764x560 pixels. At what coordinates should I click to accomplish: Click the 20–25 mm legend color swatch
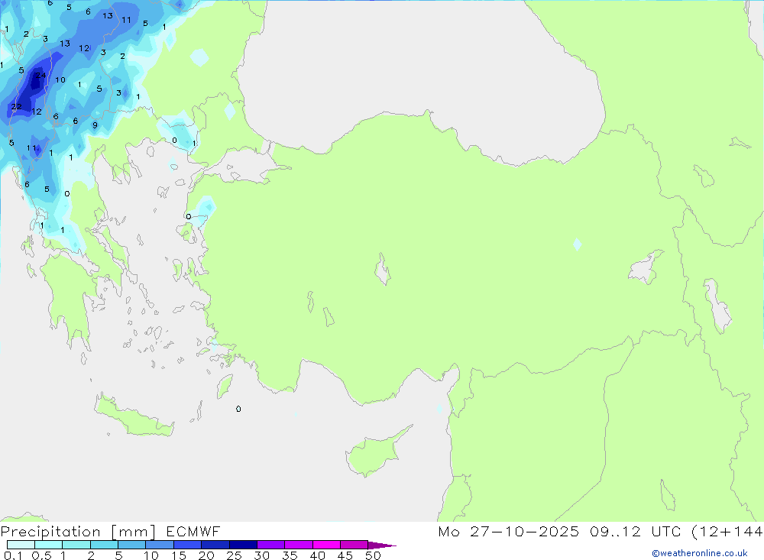point(215,545)
